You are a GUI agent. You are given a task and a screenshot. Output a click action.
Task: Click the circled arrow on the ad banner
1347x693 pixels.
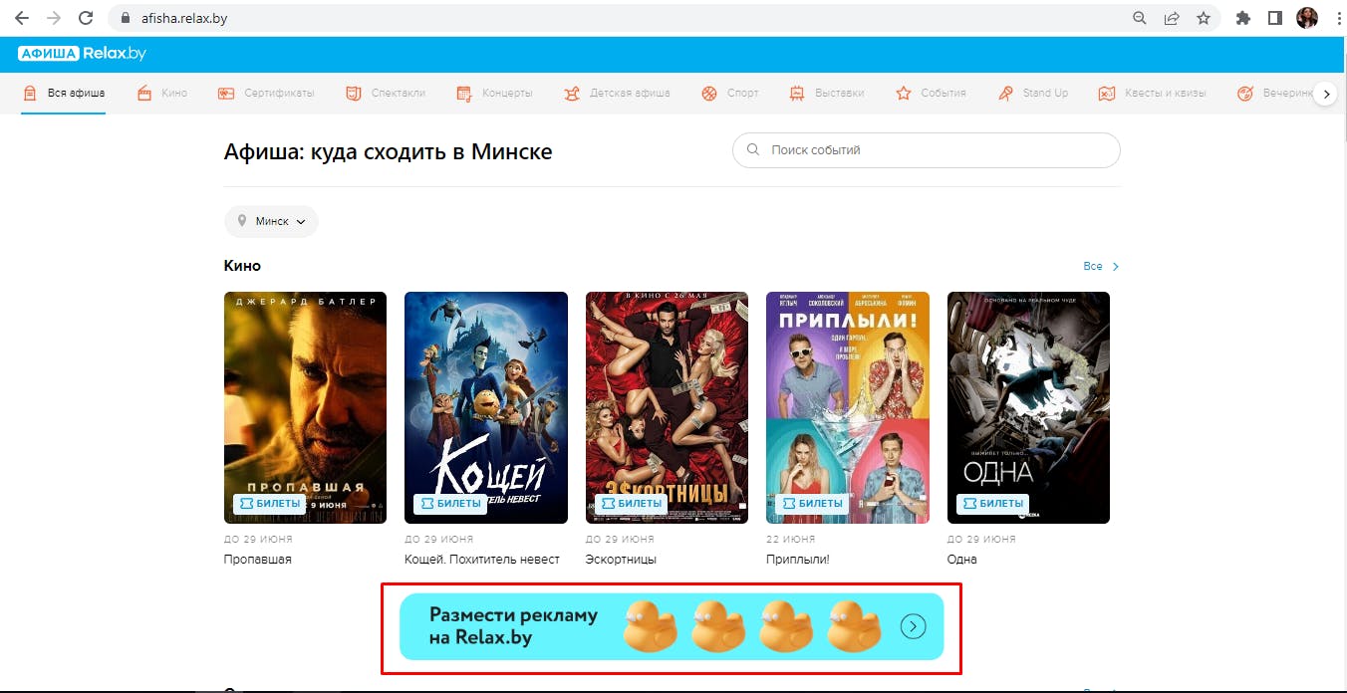click(x=914, y=626)
